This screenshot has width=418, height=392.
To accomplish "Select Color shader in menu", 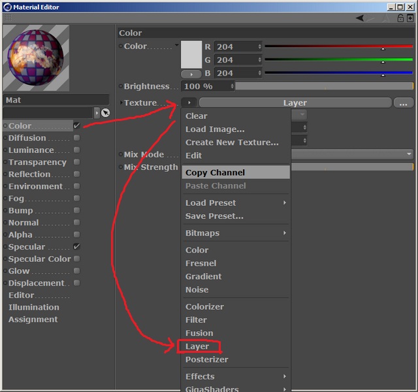I will coord(197,250).
